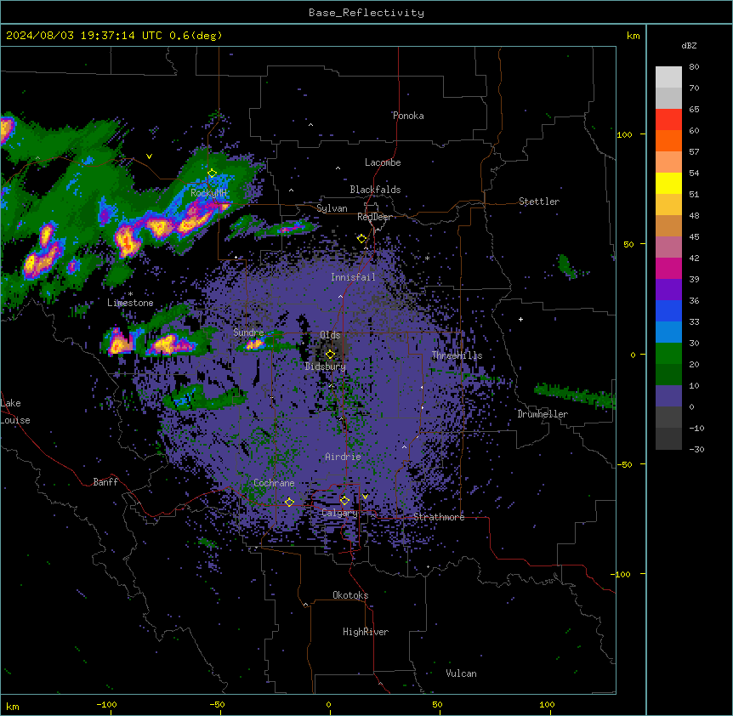Click the yellow V marker northwest of RockyMH
The width and height of the screenshot is (733, 716).
(149, 156)
